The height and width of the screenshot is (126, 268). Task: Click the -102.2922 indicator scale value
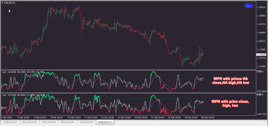pyautogui.click(x=262, y=91)
